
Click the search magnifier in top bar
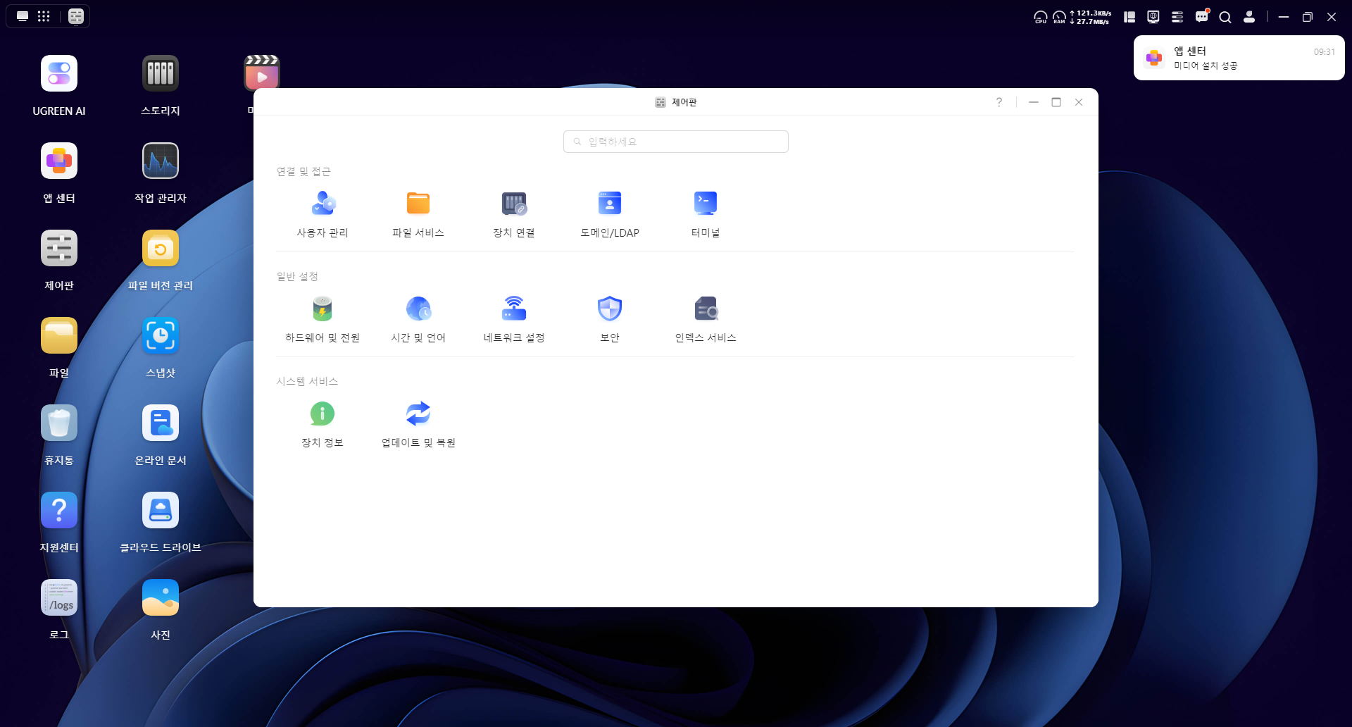tap(1225, 17)
